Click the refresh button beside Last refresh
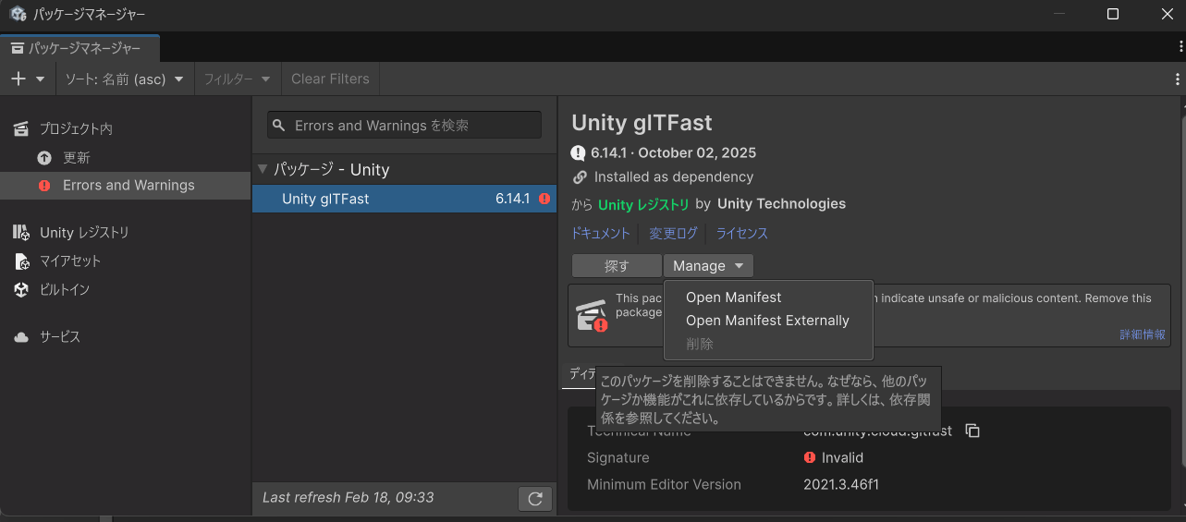Viewport: 1186px width, 522px height. 535,499
